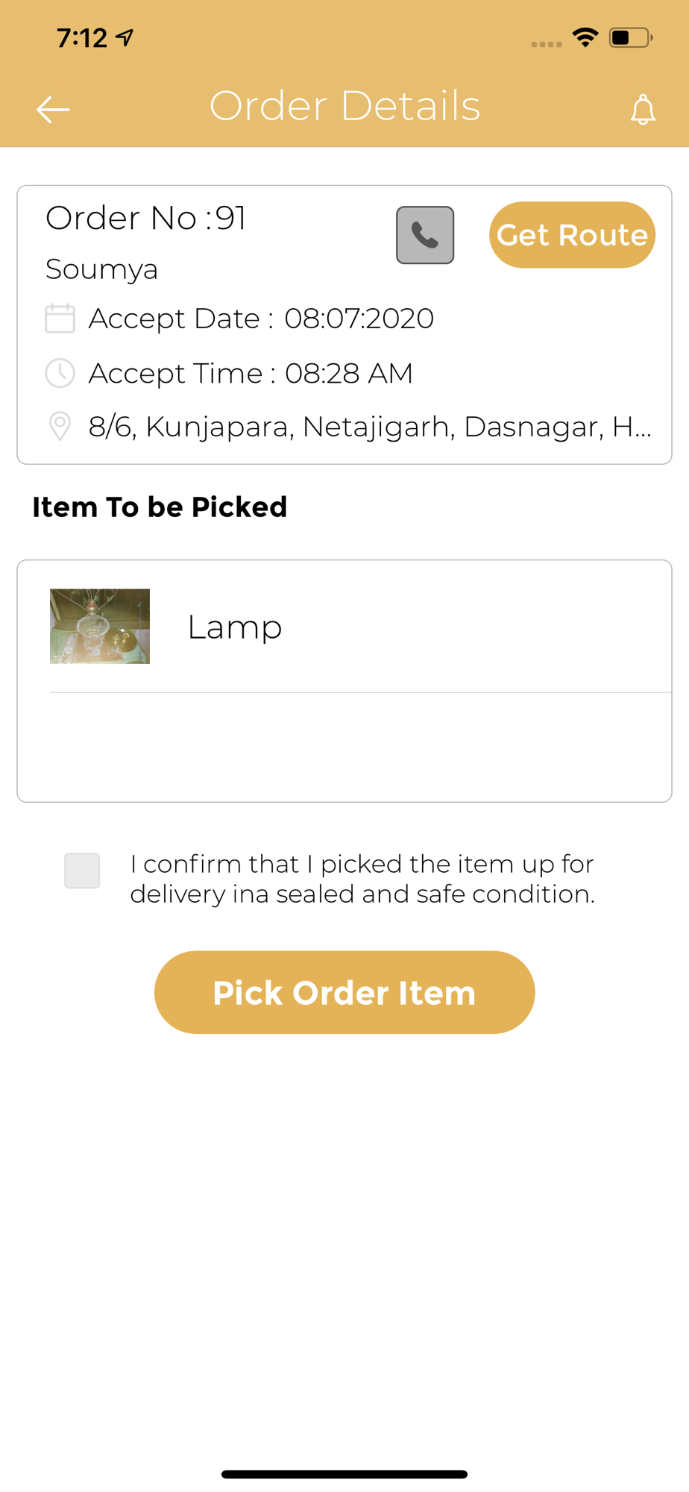
Task: Tap the customer name Soumya
Action: point(102,269)
